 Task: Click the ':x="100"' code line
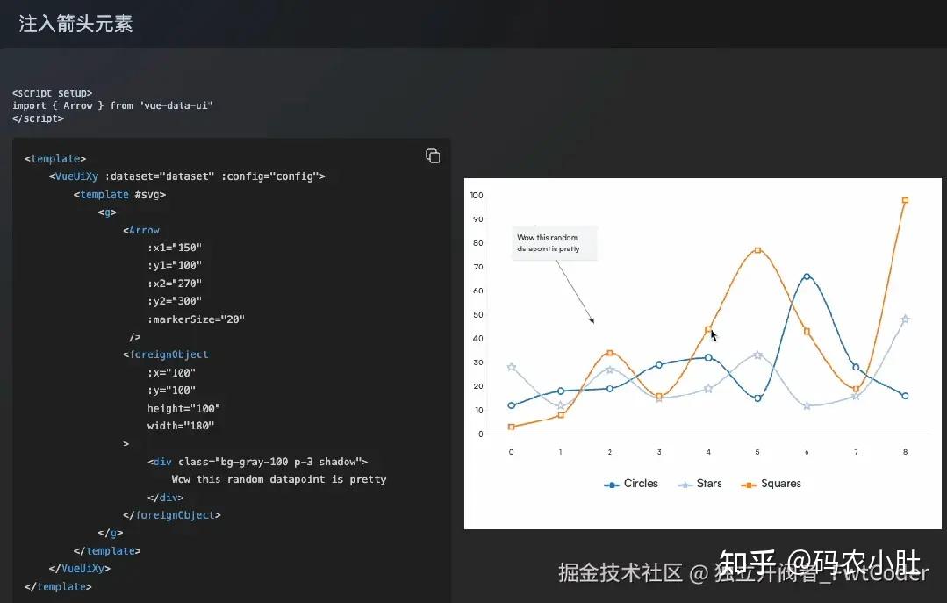coord(171,373)
